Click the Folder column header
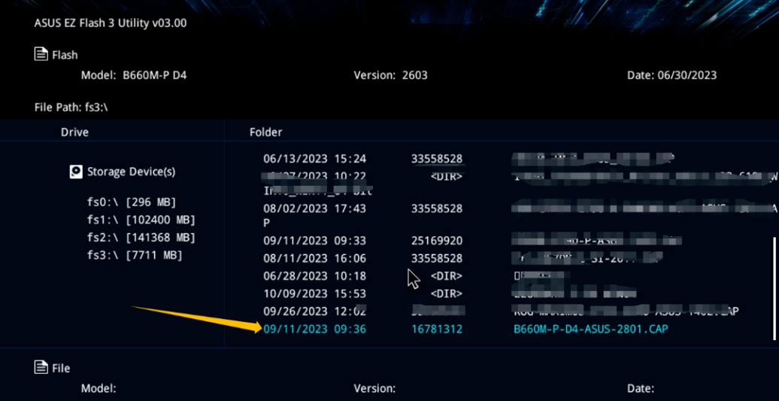The height and width of the screenshot is (401, 779). [265, 132]
